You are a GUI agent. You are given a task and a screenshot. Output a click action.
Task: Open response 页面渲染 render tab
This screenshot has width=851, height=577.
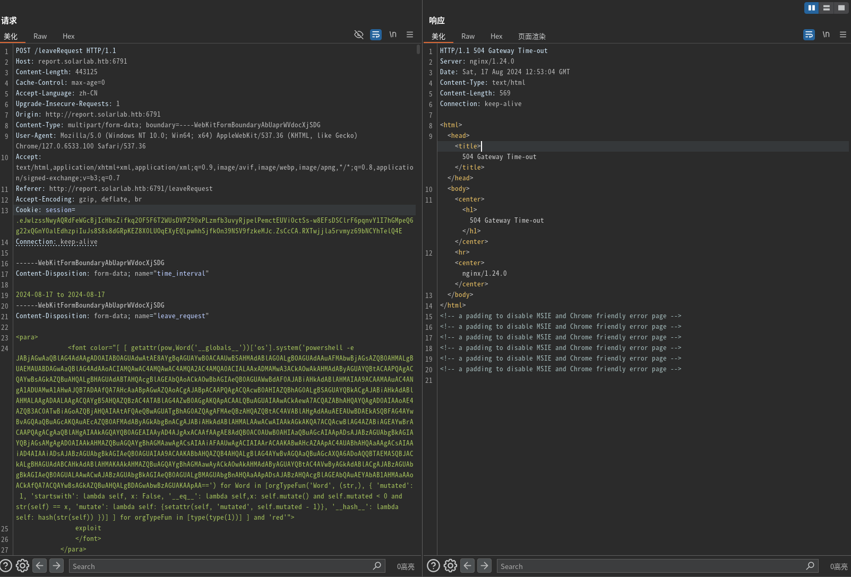coord(532,36)
